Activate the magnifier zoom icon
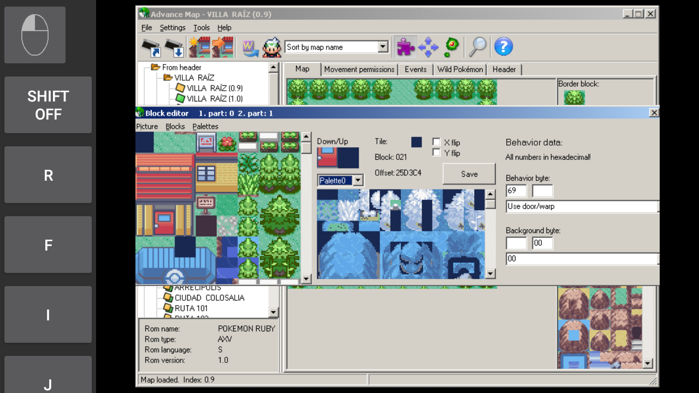 (476, 47)
